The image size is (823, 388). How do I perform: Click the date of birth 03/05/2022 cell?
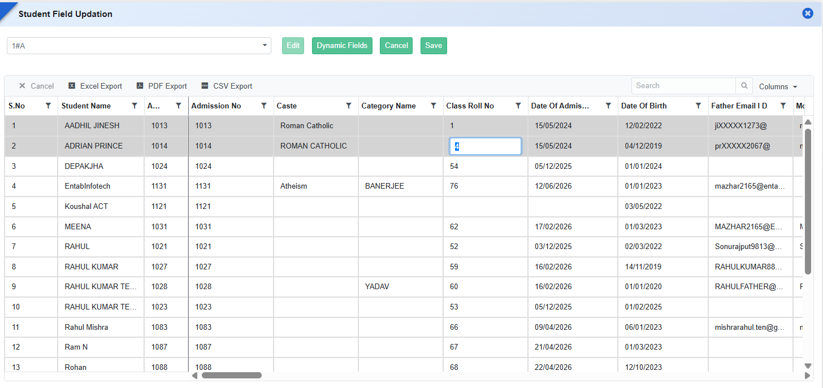pos(663,206)
